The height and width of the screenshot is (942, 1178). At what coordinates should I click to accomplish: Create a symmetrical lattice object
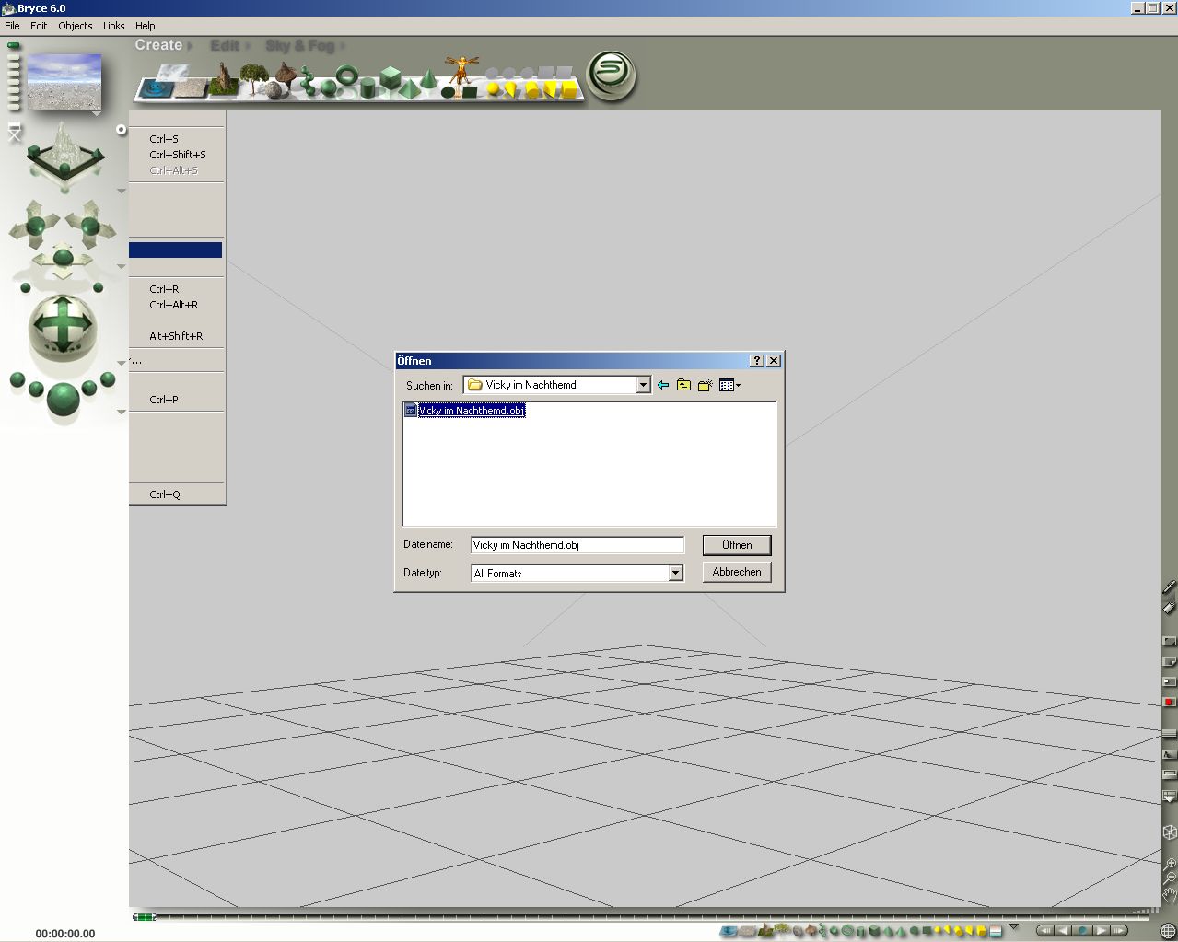[x=286, y=74]
